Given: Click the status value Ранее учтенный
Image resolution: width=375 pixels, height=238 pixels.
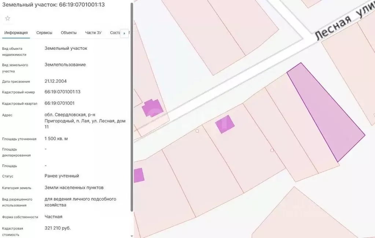Looking at the screenshot, I should pyautogui.click(x=62, y=176).
